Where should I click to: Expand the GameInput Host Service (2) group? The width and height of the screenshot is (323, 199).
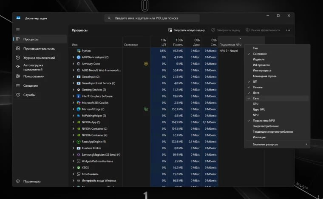click(x=74, y=83)
